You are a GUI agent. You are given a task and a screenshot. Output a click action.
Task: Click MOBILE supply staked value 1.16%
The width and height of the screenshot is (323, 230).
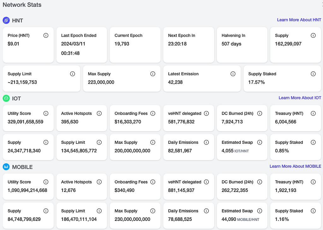point(282,219)
